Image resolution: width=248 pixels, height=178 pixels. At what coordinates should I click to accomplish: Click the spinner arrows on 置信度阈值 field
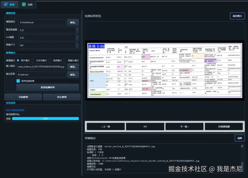(77, 30)
